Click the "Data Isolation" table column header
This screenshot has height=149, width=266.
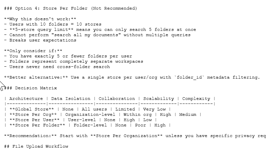coord(71,99)
